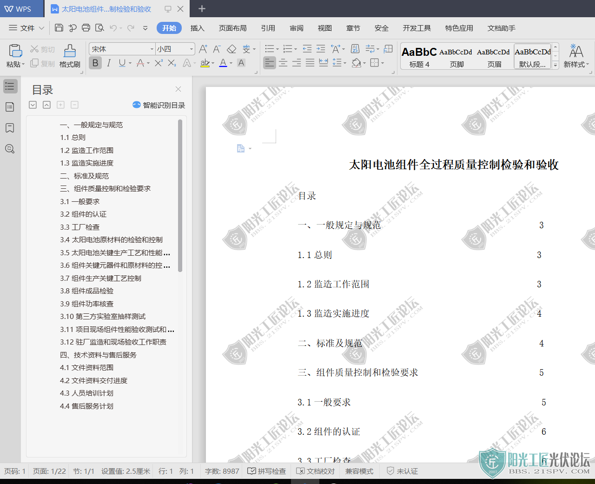Open the 引用 ribbon tab

coord(268,28)
